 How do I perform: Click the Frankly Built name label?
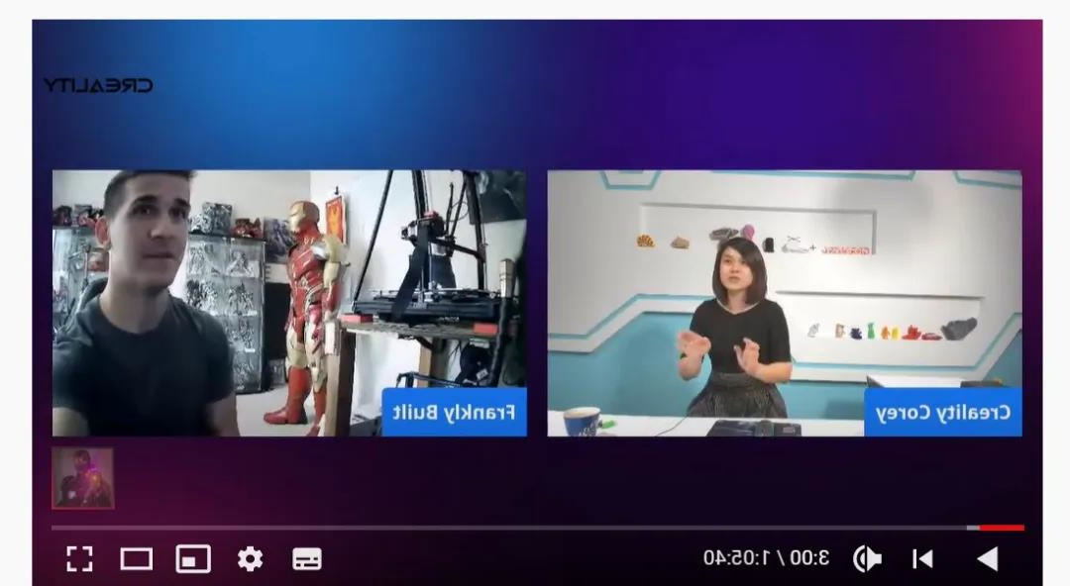(x=454, y=412)
